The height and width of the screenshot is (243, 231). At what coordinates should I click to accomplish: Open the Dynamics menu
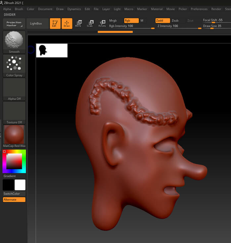point(74,9)
